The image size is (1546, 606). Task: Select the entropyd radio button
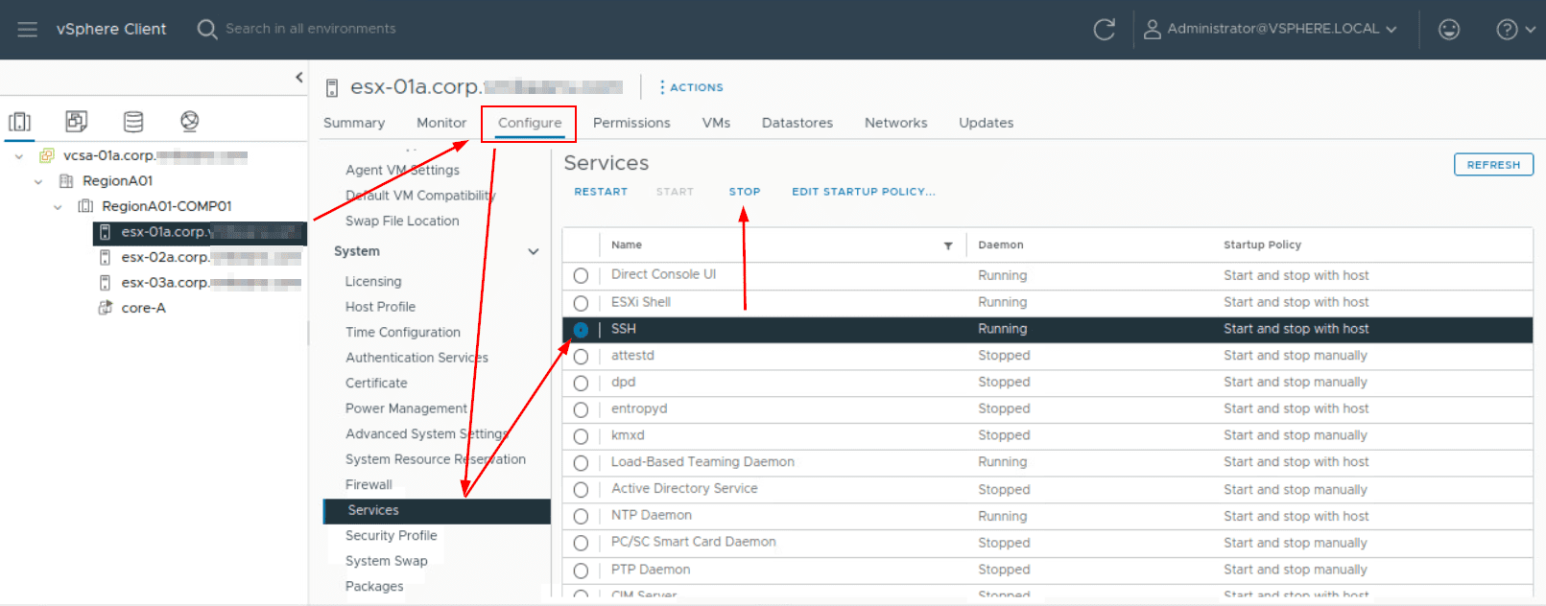pos(581,409)
